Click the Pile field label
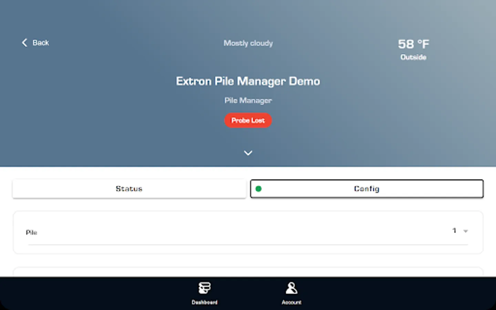496x310 pixels. (31, 232)
